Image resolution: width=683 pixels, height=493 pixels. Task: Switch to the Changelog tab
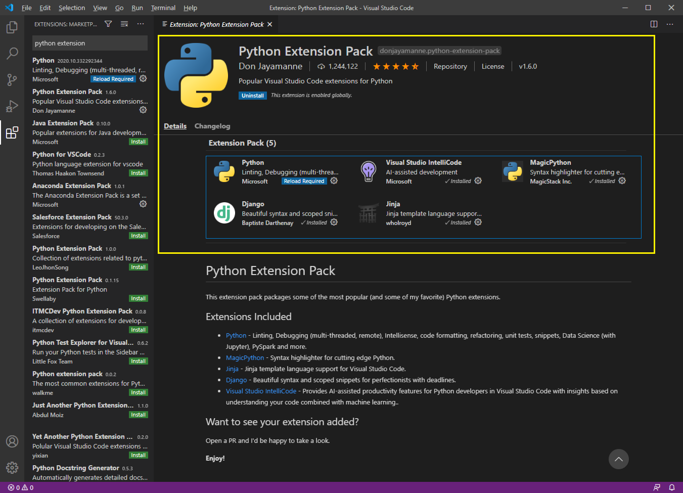(212, 126)
